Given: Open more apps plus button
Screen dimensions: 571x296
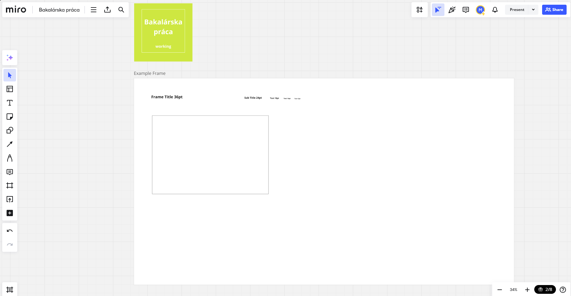Looking at the screenshot, I should 10,213.
